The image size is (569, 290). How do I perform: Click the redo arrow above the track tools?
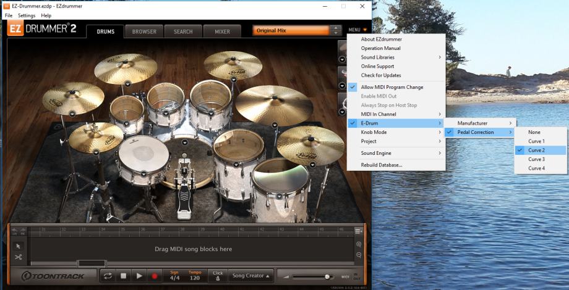[23, 231]
